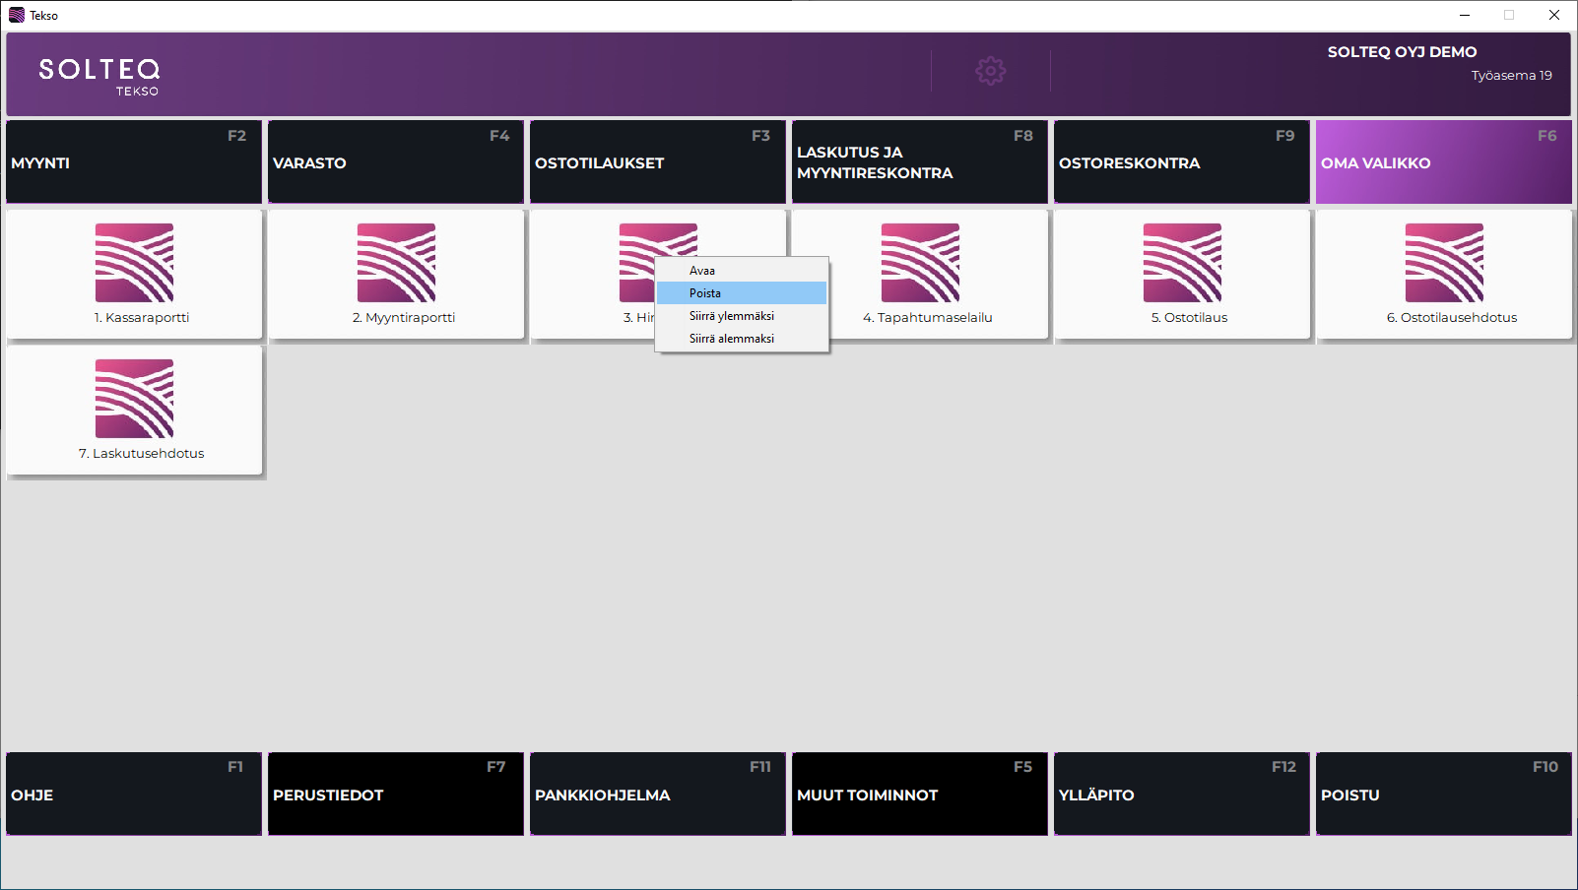Launch the 2. Myyntiraportti shortcut icon
This screenshot has width=1578, height=890.
pos(396,263)
